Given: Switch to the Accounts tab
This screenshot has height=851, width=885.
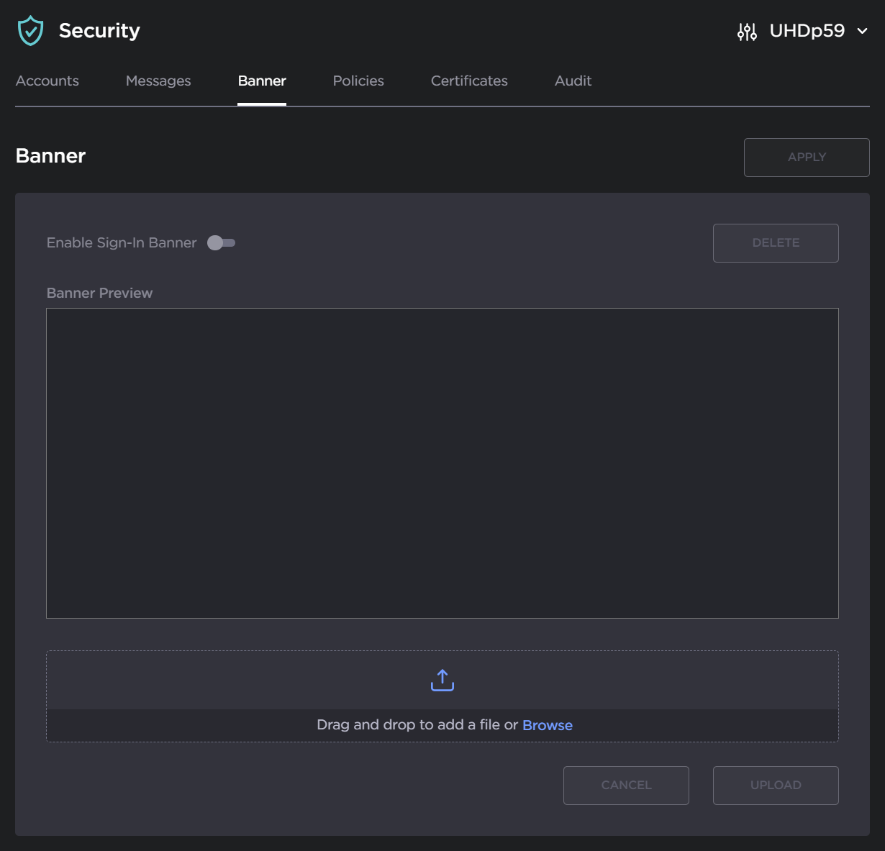Looking at the screenshot, I should coord(47,81).
